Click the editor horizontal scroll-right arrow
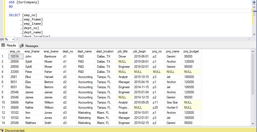 pos(250,39)
